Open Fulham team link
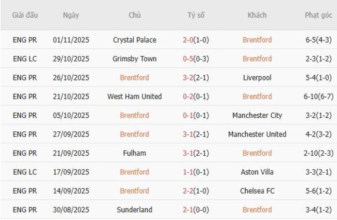 (134, 153)
